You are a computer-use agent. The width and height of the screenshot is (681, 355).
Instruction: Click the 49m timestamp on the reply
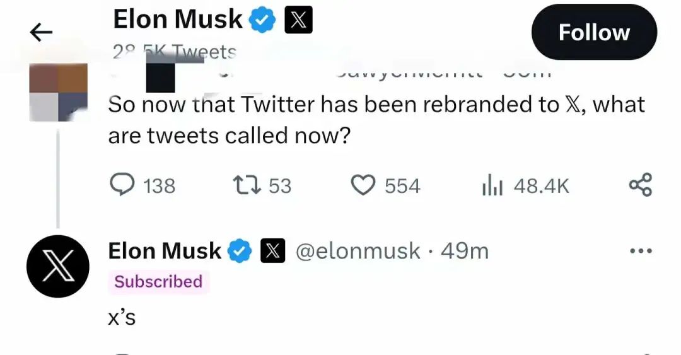465,251
